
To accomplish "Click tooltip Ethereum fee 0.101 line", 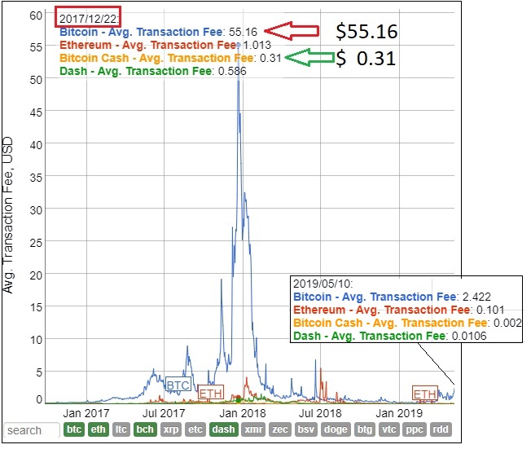I will [398, 310].
